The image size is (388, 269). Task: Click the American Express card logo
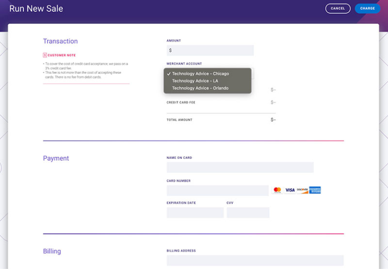click(315, 190)
